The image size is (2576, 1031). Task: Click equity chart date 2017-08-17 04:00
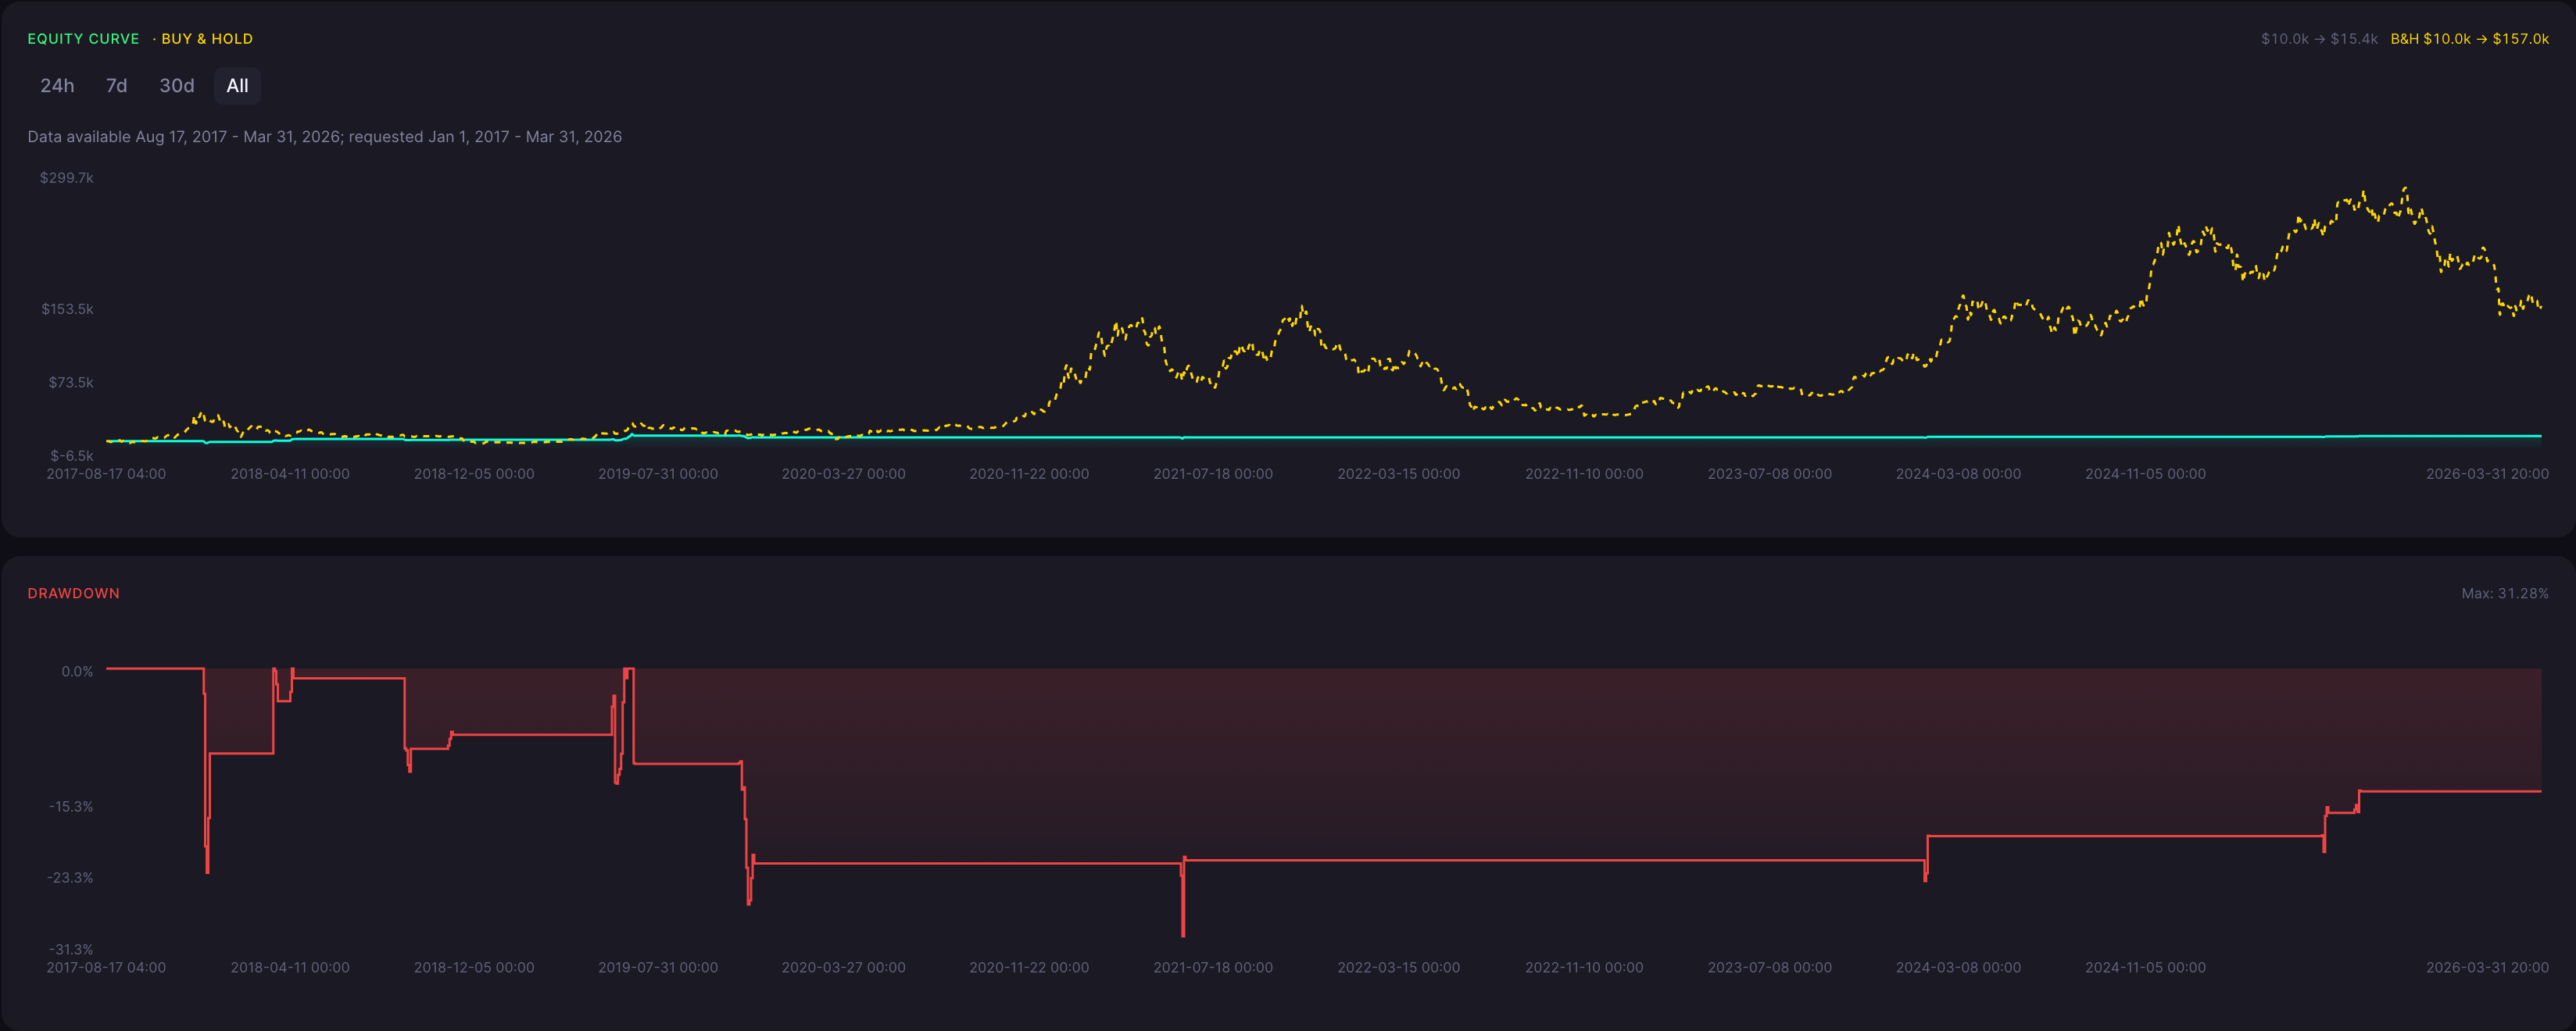(106, 473)
